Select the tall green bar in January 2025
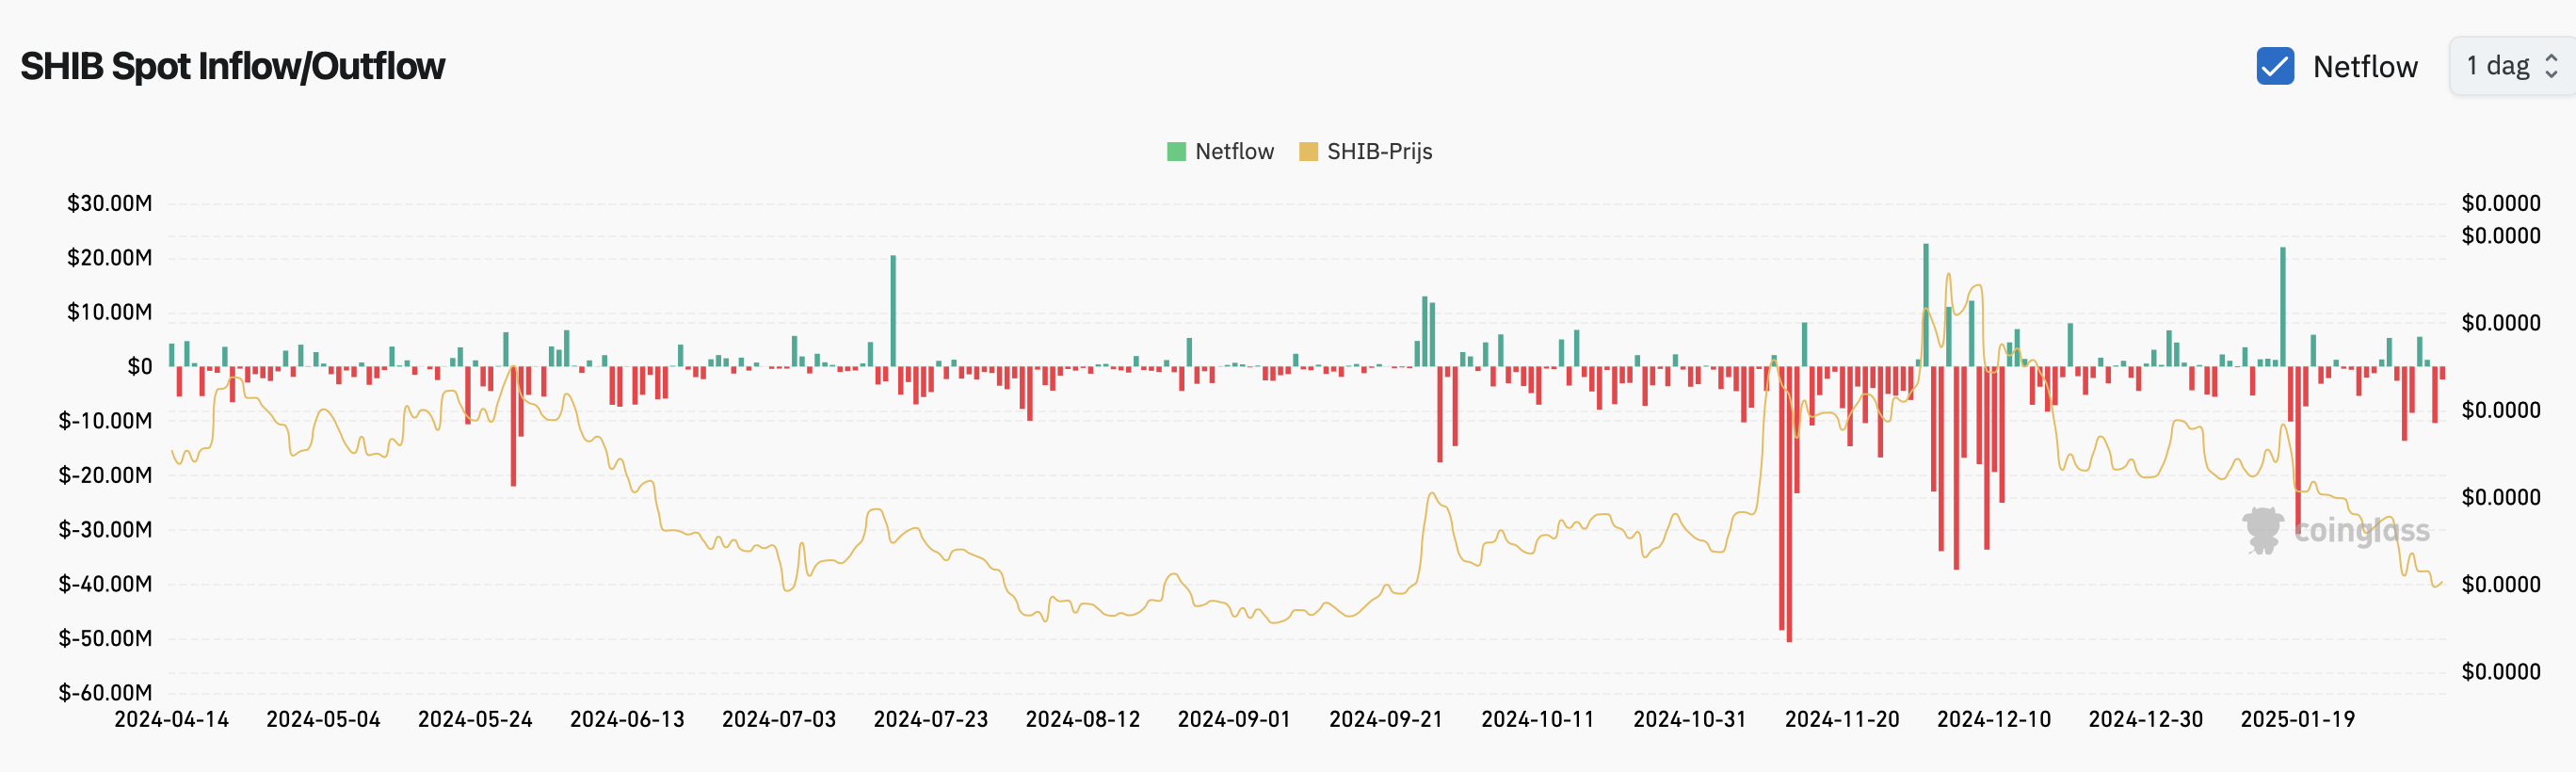 point(2283,306)
